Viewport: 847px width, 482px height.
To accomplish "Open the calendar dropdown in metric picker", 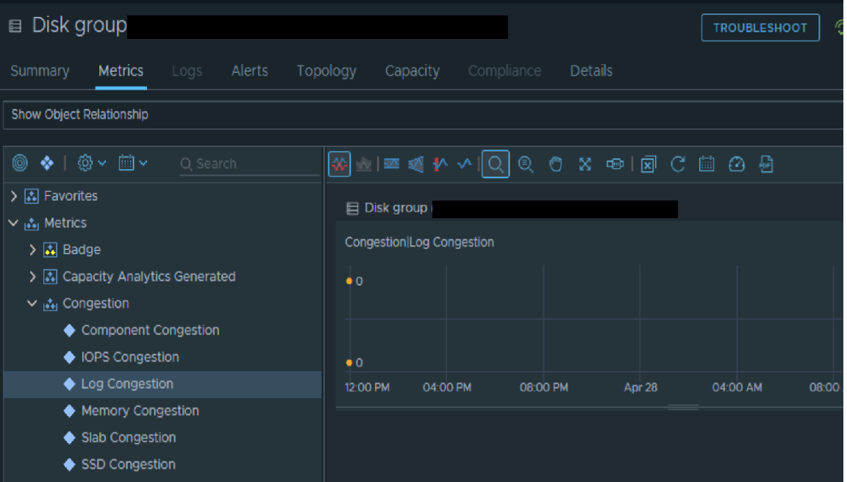I will tap(132, 164).
